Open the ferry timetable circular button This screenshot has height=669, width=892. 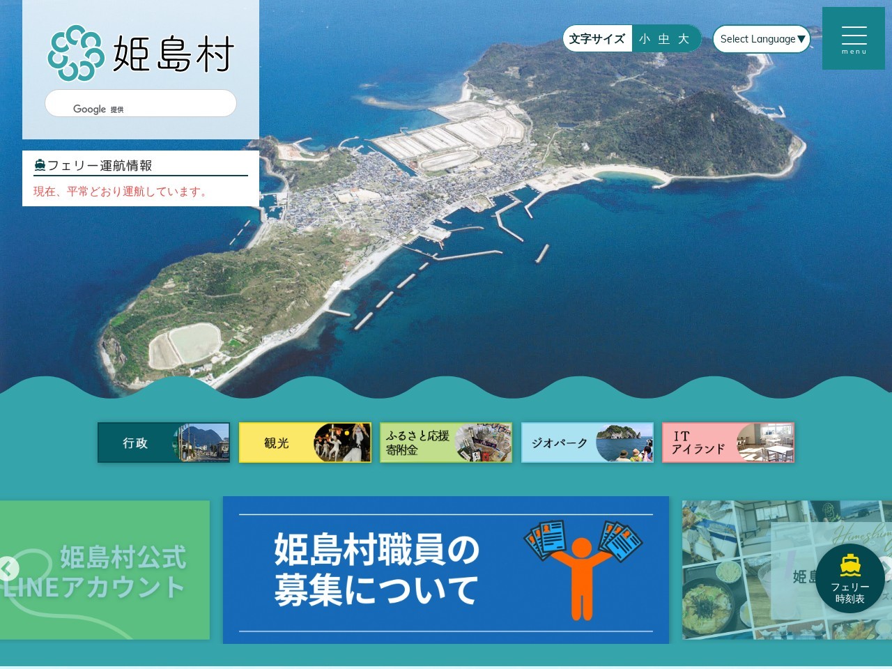851,578
